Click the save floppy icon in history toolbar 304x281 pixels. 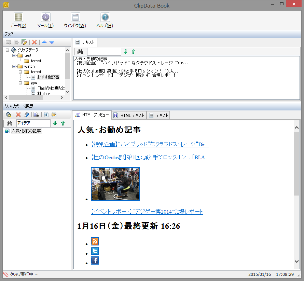tap(46, 115)
